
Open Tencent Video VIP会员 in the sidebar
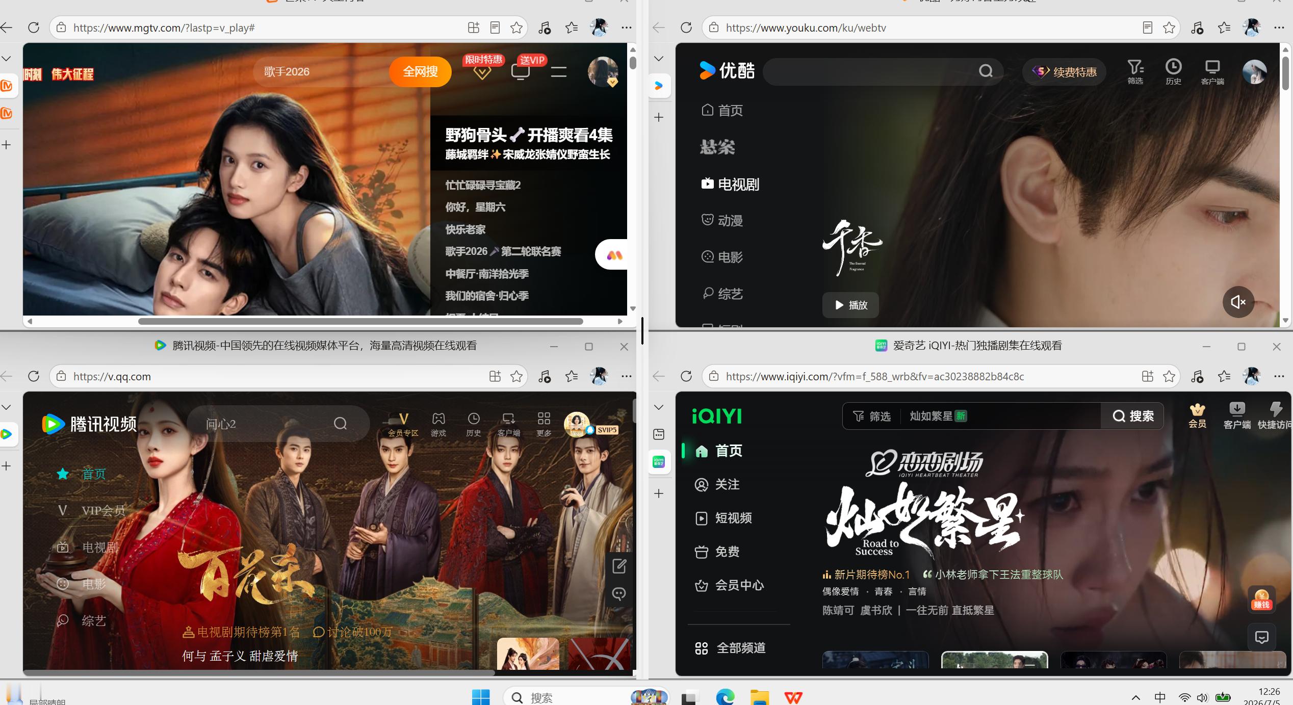click(91, 510)
